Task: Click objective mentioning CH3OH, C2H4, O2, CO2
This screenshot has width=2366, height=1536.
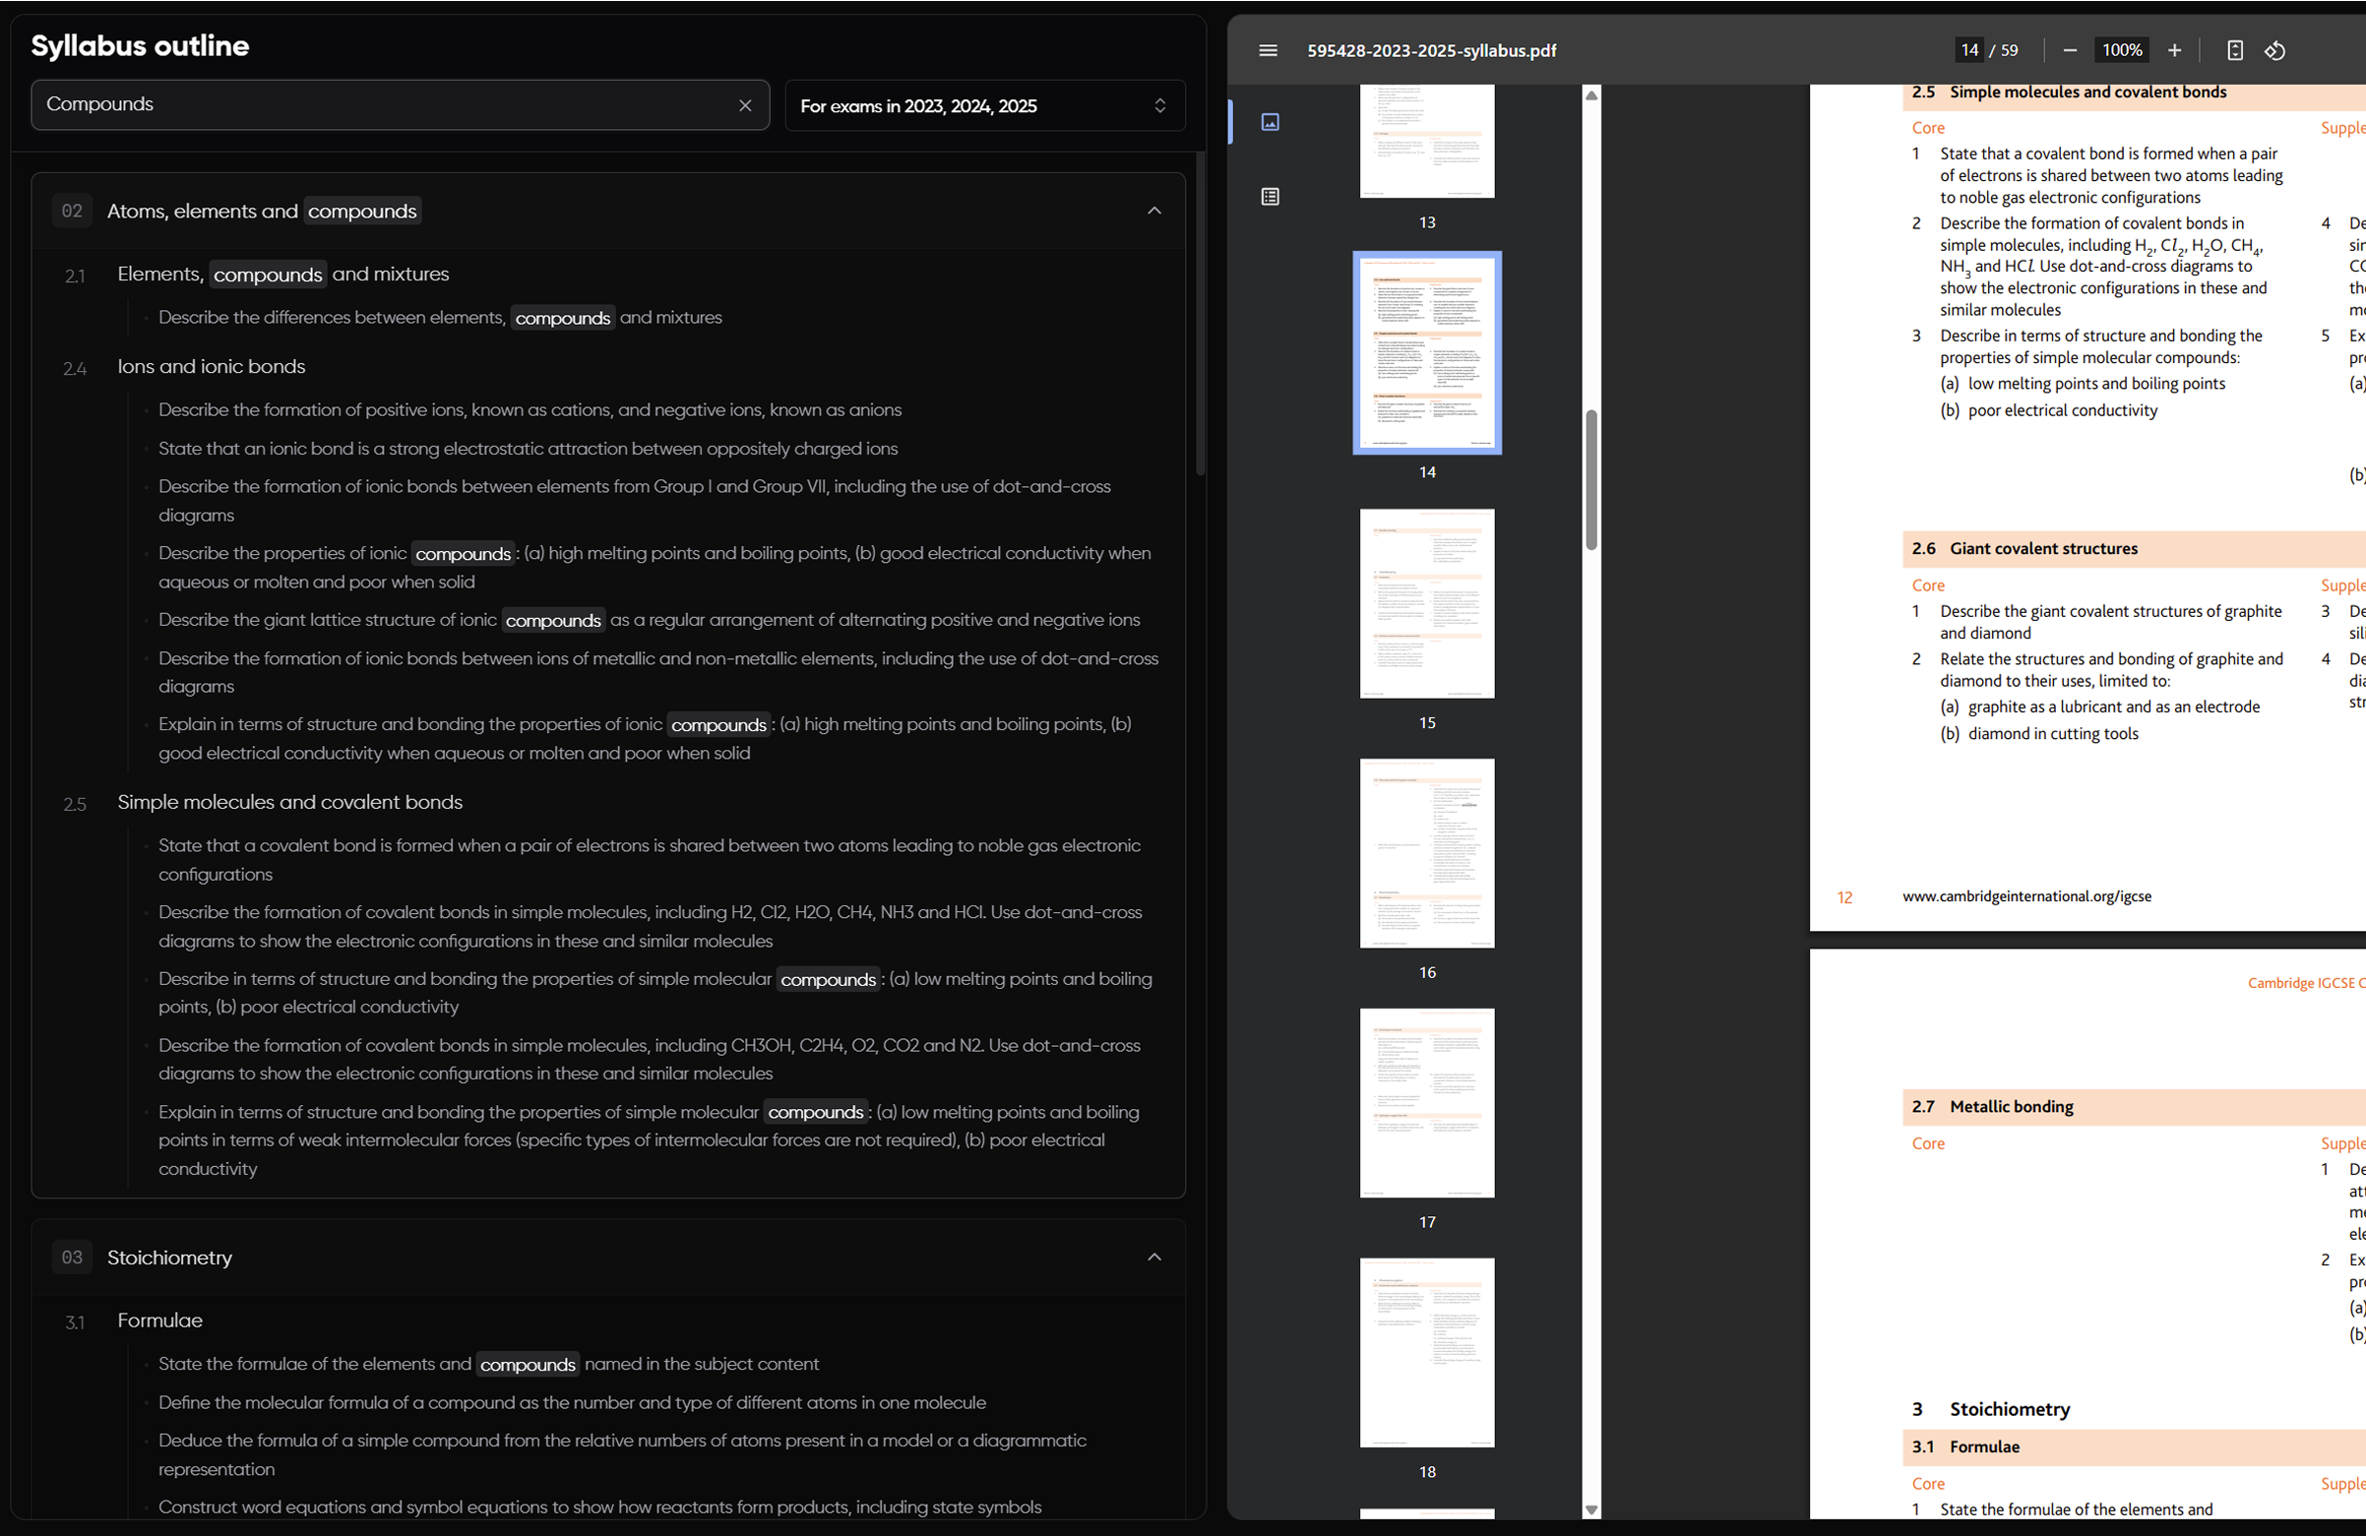Action: tap(650, 1060)
